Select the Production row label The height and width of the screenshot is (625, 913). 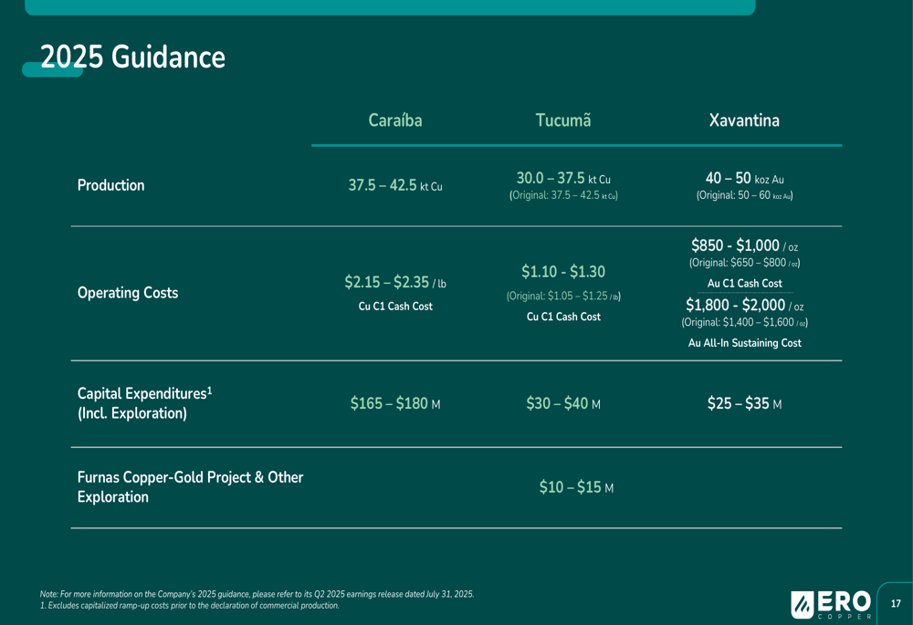pyautogui.click(x=110, y=185)
